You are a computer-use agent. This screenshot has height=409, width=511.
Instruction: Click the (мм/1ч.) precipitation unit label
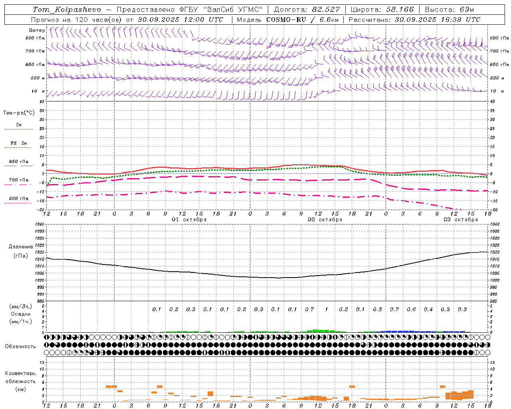coord(21,322)
